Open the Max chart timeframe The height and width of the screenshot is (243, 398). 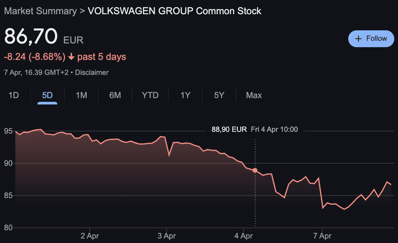[x=254, y=95]
